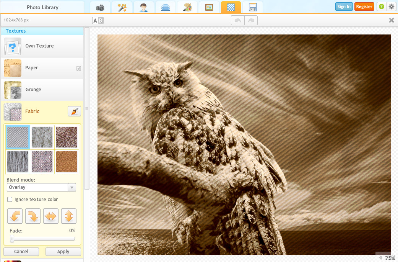Open the layers tab icon
This screenshot has width=398, height=262.
point(166,7)
